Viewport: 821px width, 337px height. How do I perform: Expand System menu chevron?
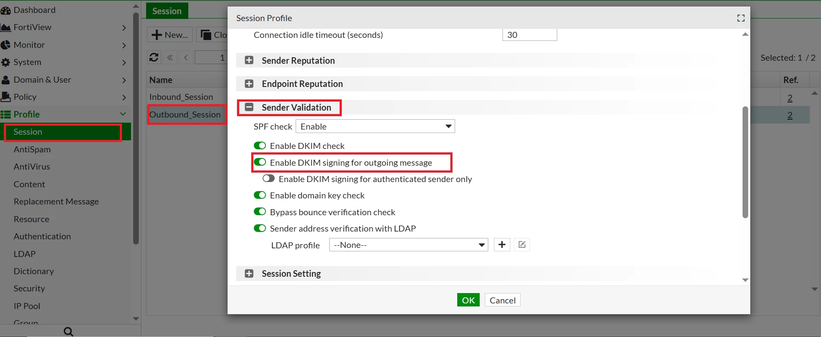124,62
